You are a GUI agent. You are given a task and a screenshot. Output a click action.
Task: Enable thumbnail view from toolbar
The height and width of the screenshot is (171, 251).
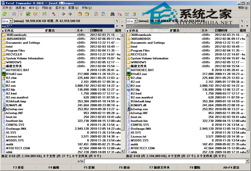pos(28,14)
